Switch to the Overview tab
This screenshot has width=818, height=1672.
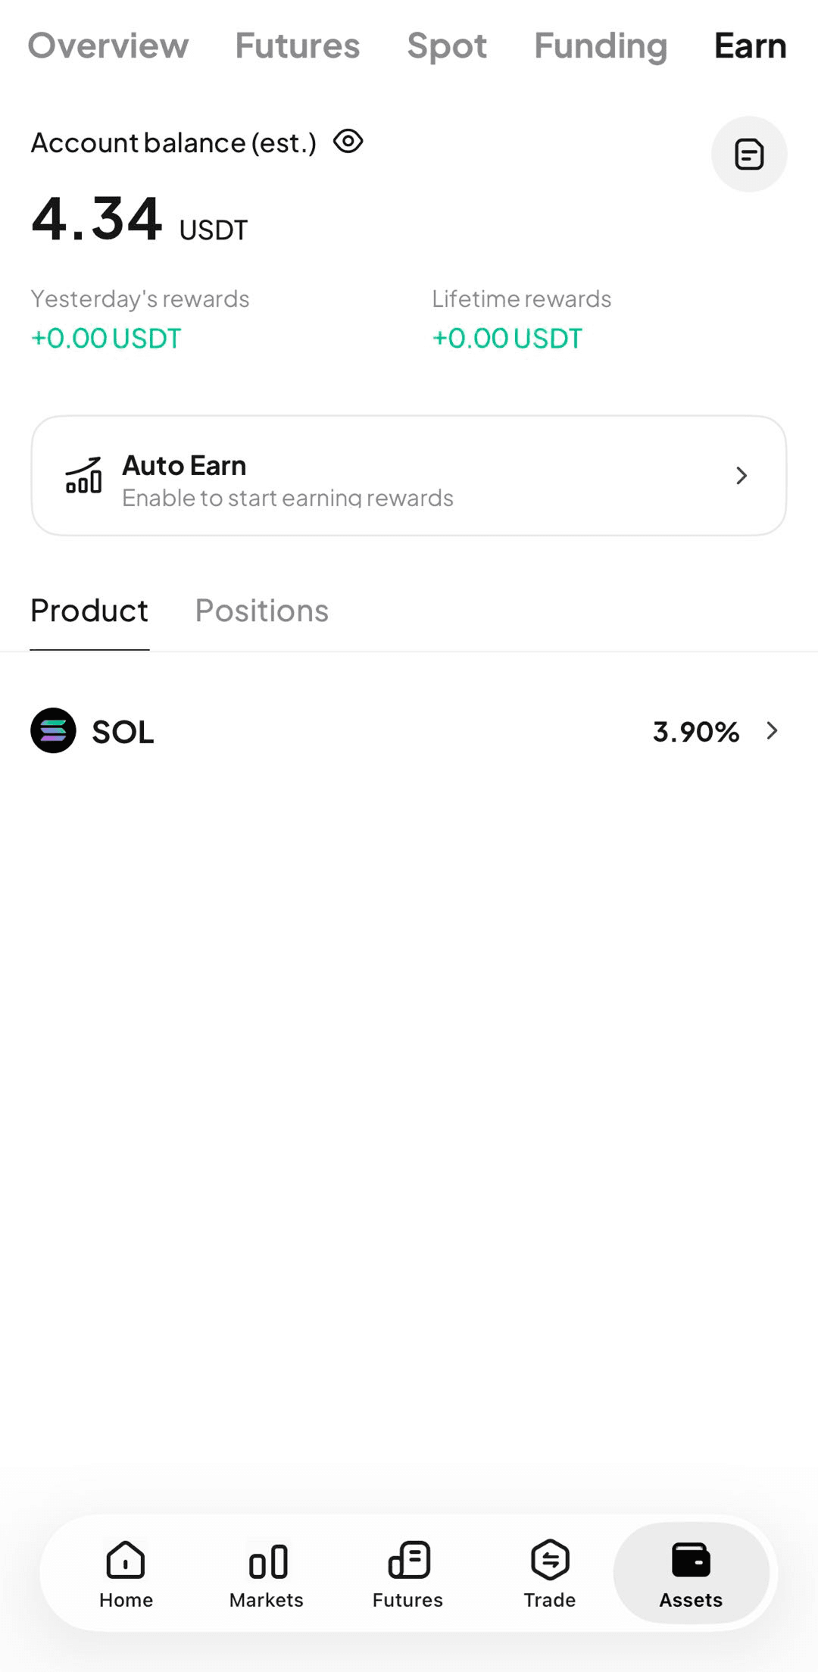click(108, 45)
